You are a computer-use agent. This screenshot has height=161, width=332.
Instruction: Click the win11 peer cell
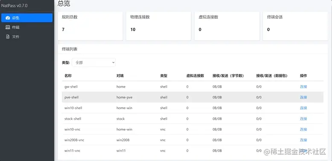click(x=120, y=151)
